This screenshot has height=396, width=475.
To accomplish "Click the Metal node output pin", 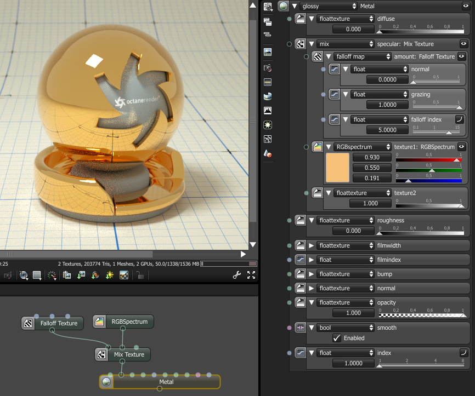I will point(160,389).
